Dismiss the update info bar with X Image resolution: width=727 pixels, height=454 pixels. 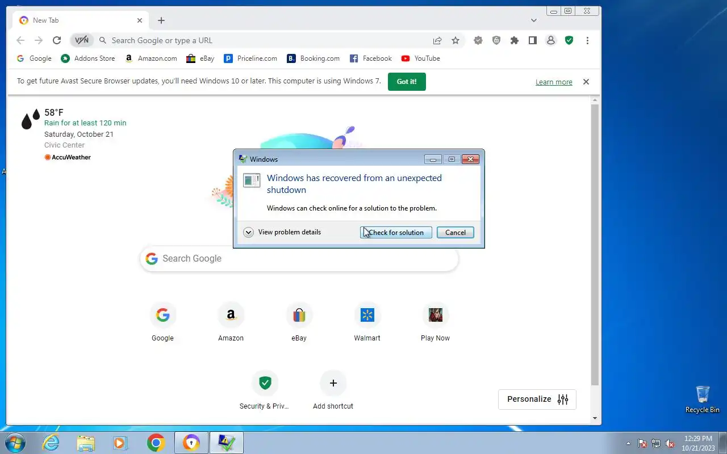pos(586,82)
